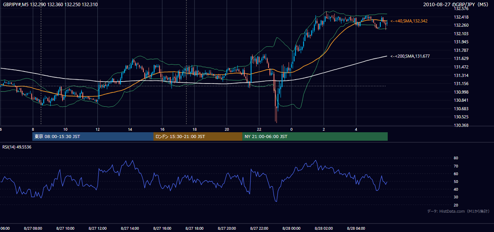Click price axis value 132.576
Viewport: 494px width, 232px height.
[461, 9]
